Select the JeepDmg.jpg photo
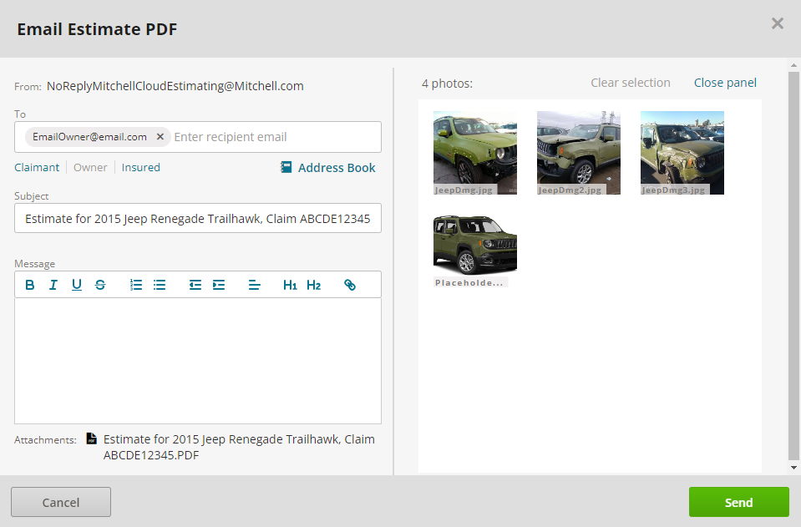The width and height of the screenshot is (801, 527). 475,153
